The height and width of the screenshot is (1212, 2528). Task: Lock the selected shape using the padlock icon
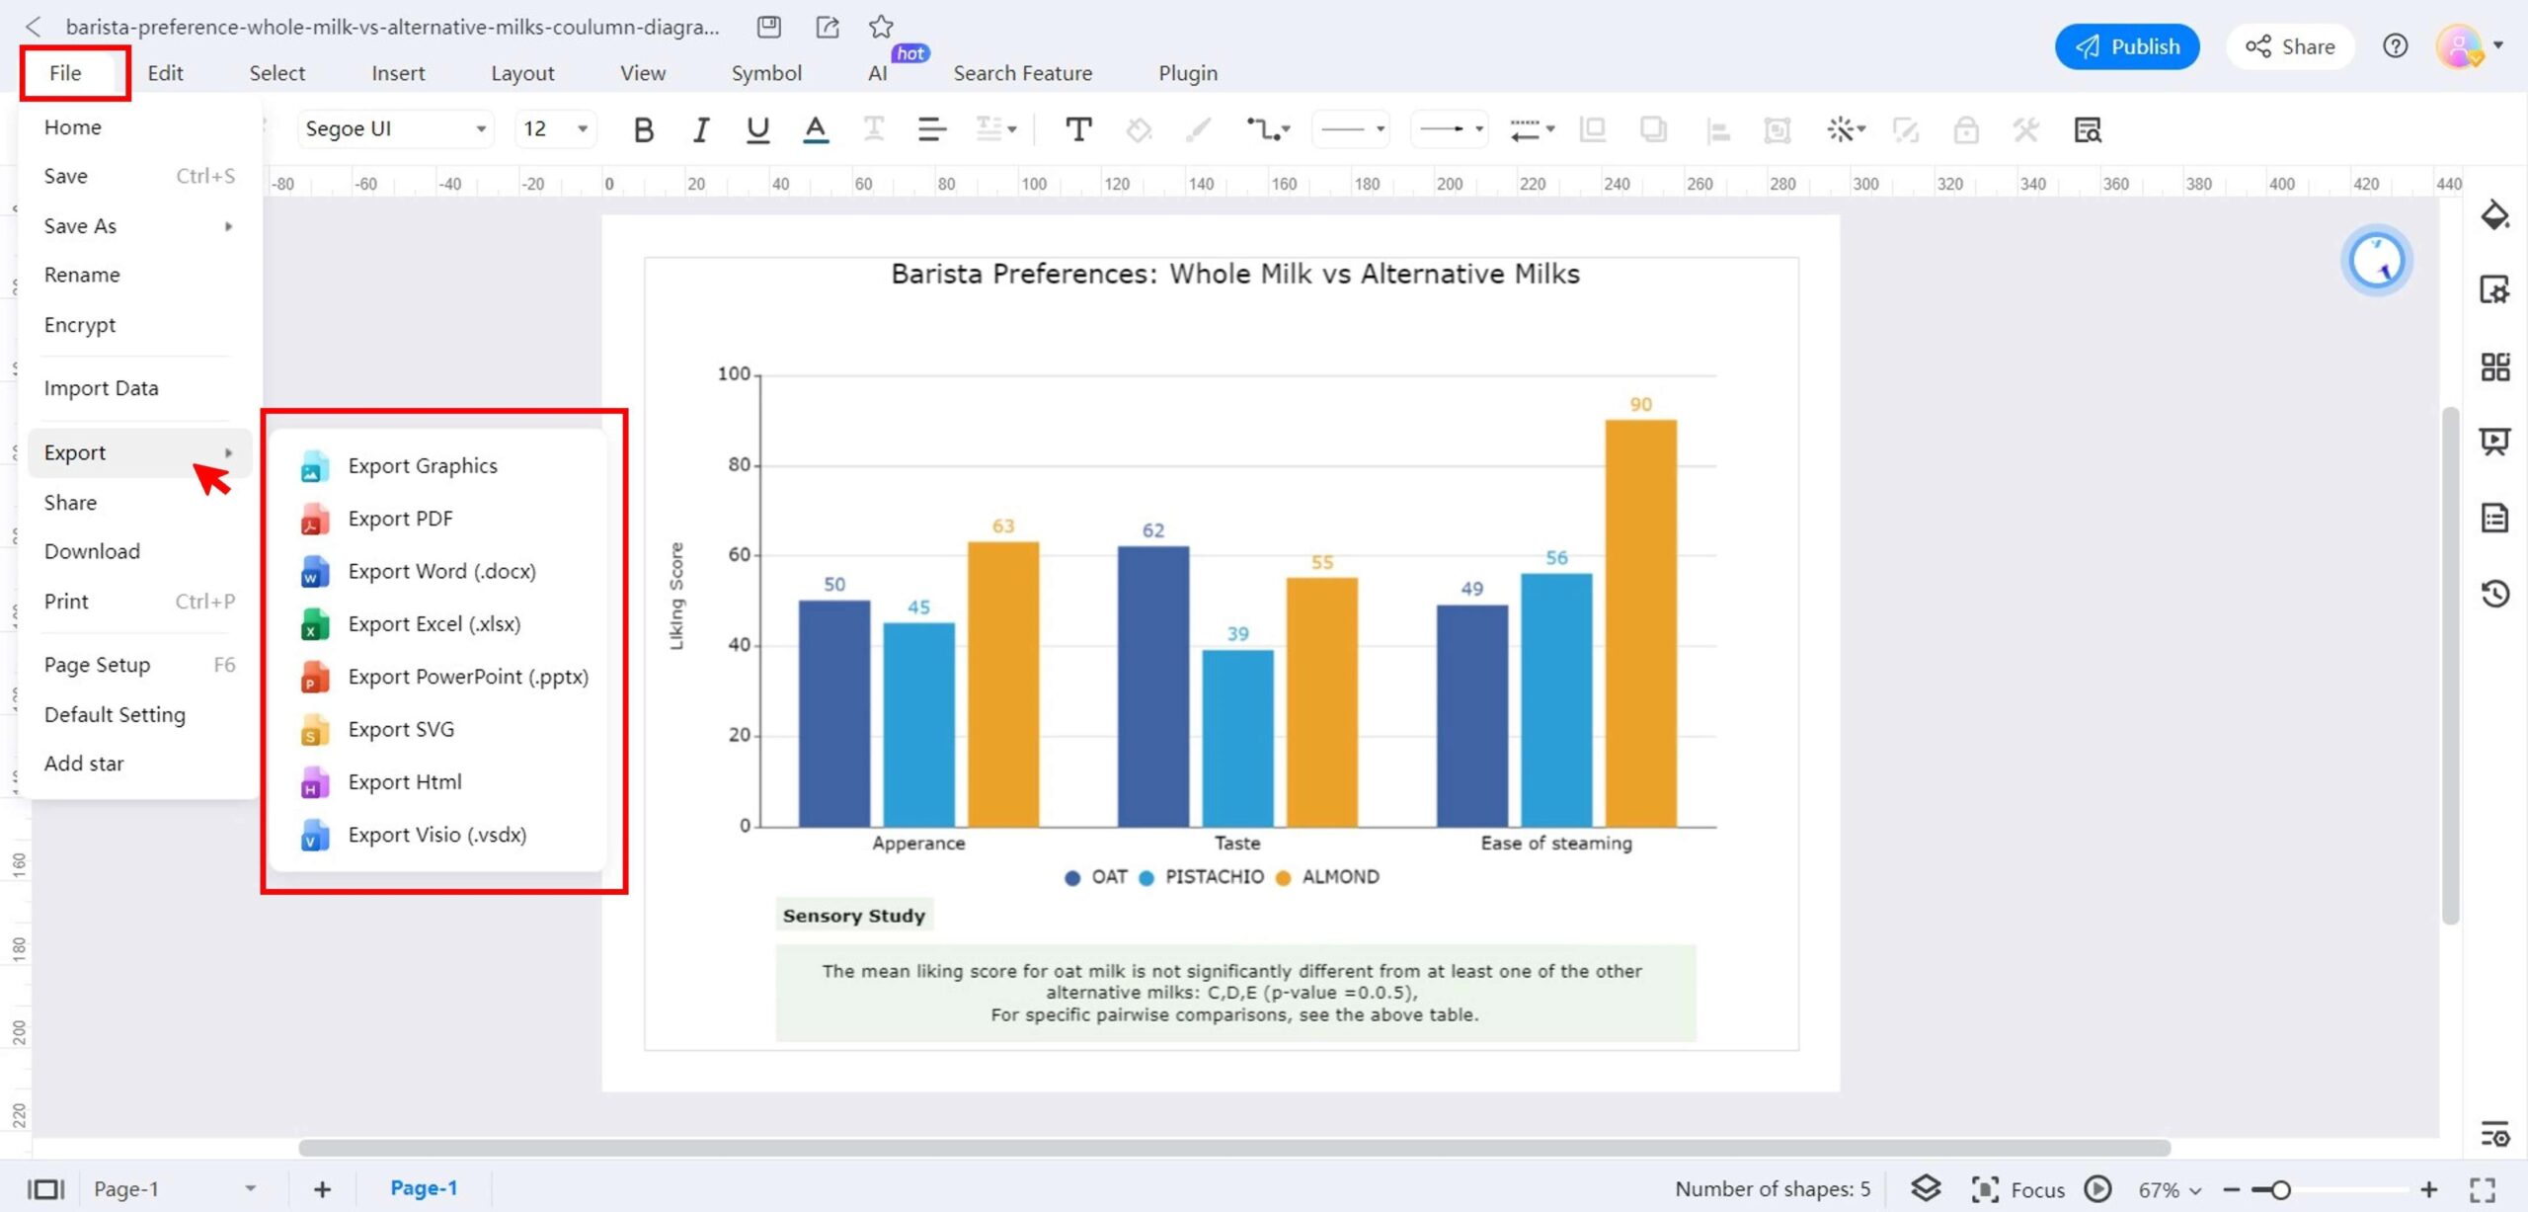point(1966,129)
